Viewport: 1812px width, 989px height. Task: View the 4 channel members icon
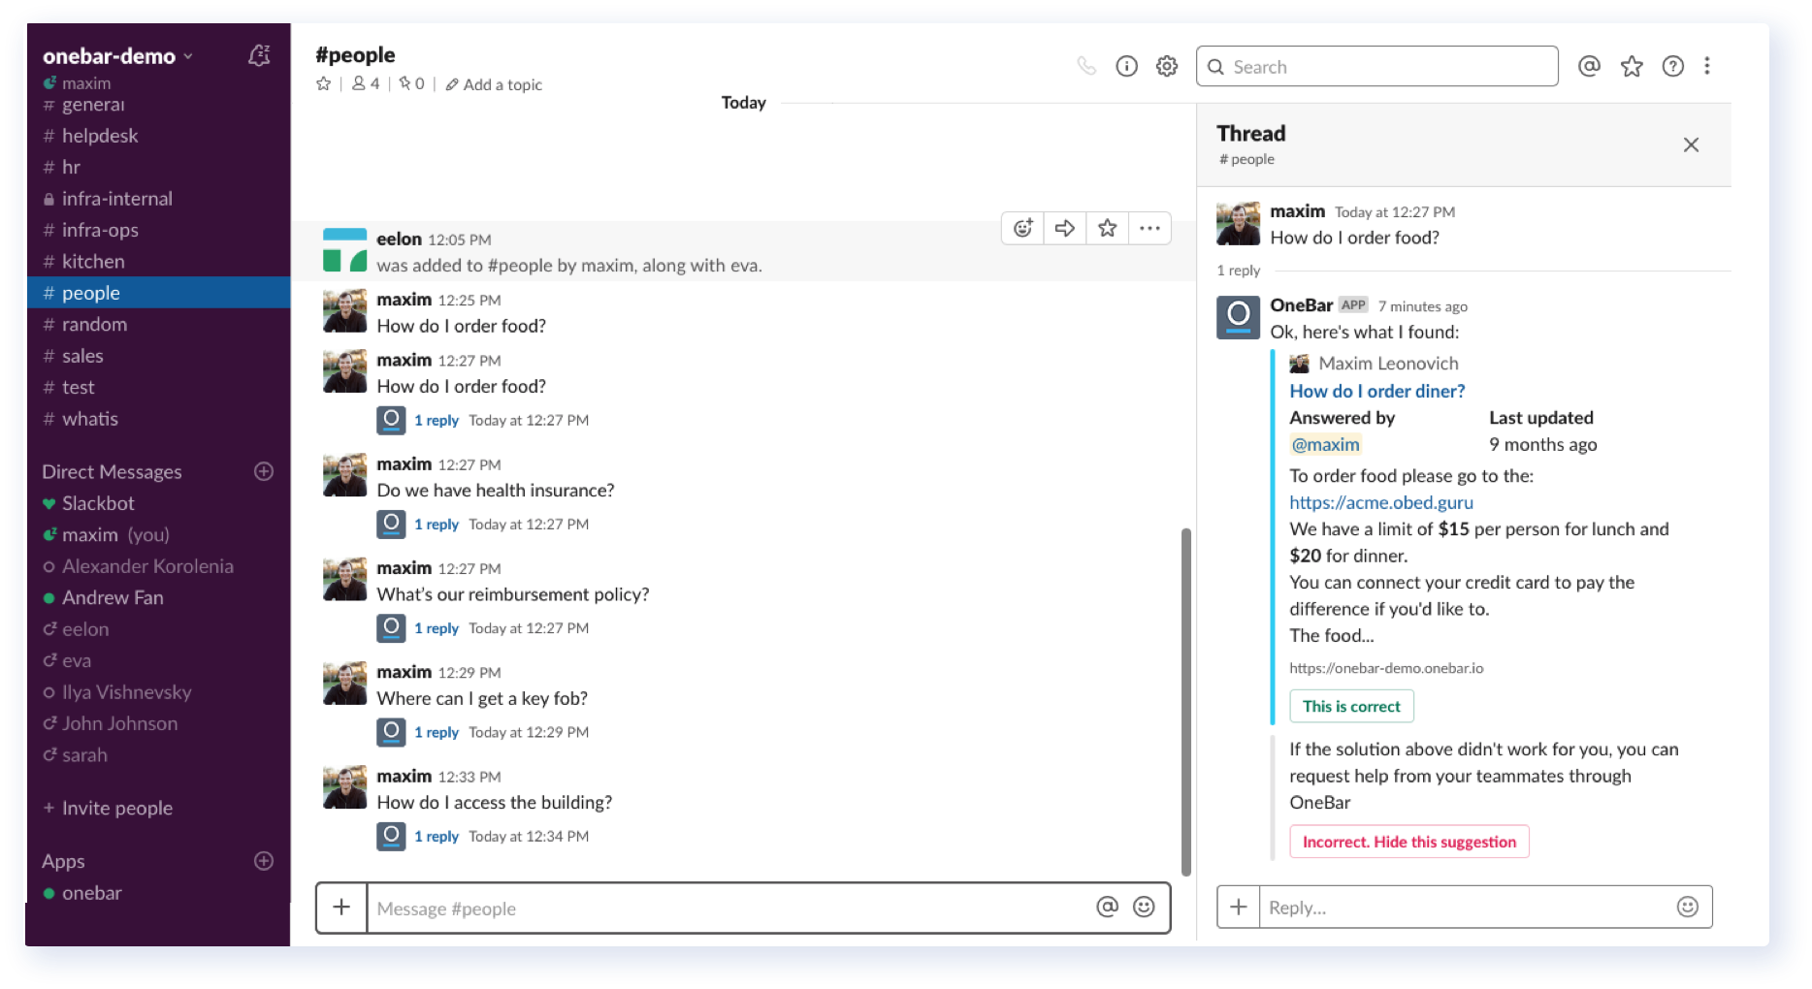pyautogui.click(x=366, y=84)
